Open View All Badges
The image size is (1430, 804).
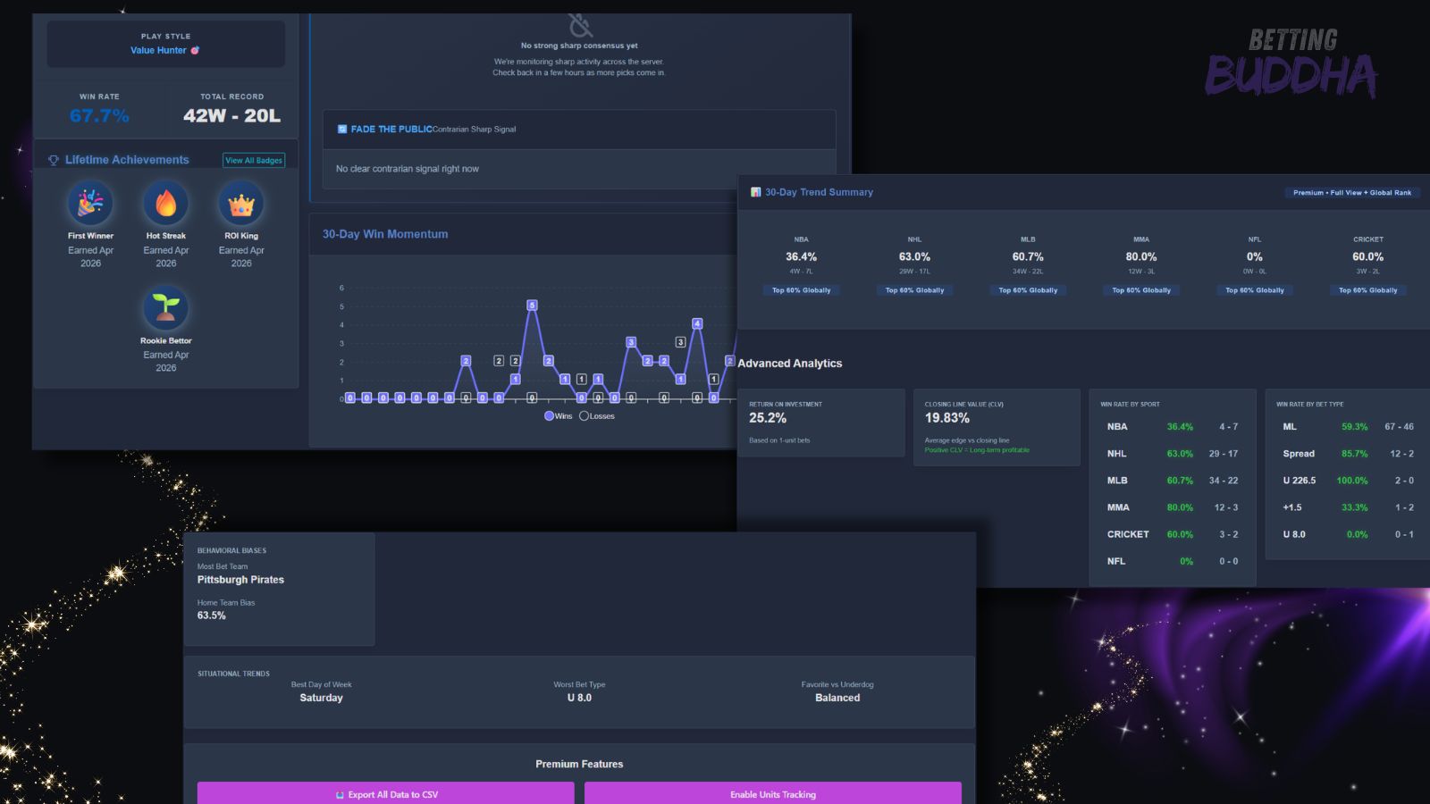click(254, 160)
